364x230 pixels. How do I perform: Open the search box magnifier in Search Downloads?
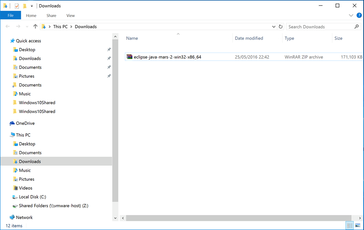tap(356, 27)
